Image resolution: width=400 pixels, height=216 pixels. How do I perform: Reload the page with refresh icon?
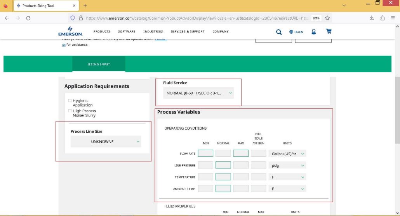(x=28, y=18)
